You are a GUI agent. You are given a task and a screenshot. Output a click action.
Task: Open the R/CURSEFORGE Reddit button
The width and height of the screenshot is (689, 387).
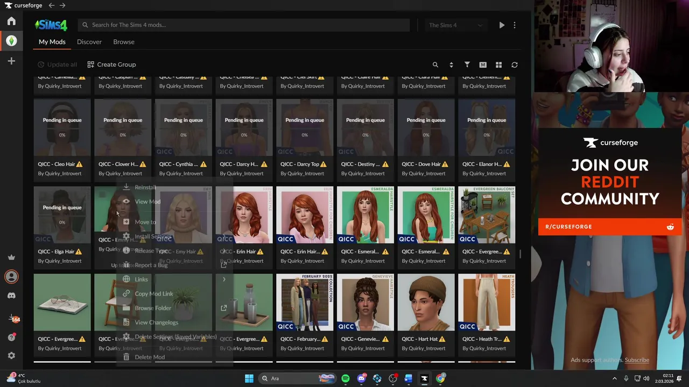[610, 227]
